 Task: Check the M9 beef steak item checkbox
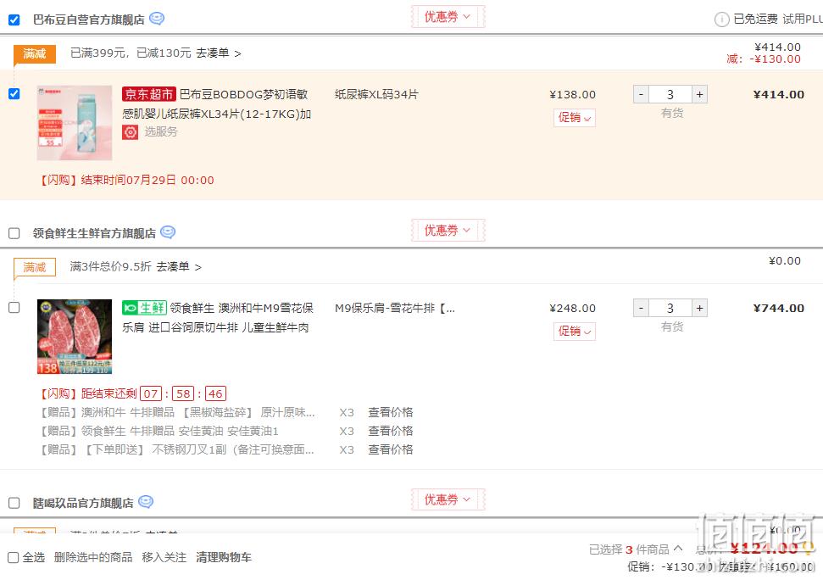(14, 308)
